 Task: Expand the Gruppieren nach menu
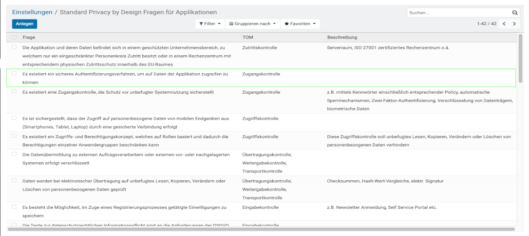pyautogui.click(x=252, y=24)
